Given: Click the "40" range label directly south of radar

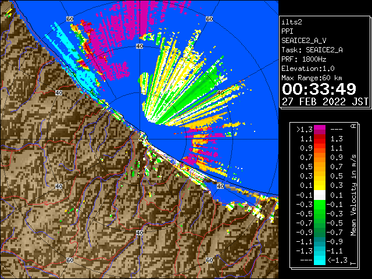Looking at the screenshot, I should coord(139,233).
